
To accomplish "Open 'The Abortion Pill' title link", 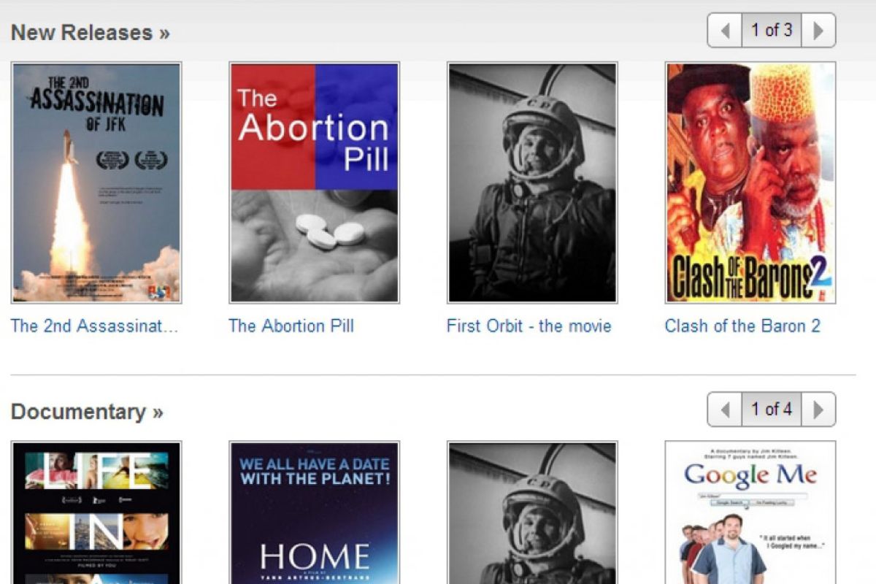I will 291,326.
